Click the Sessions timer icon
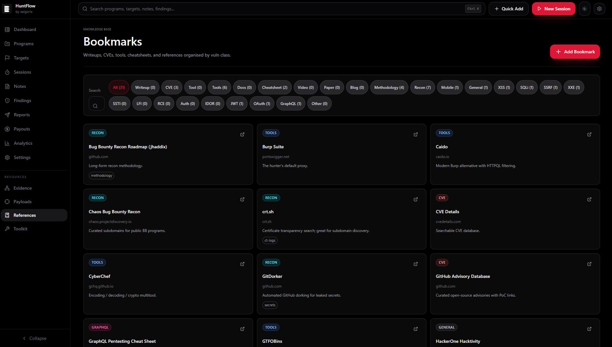Image resolution: width=612 pixels, height=347 pixels. click(7, 72)
